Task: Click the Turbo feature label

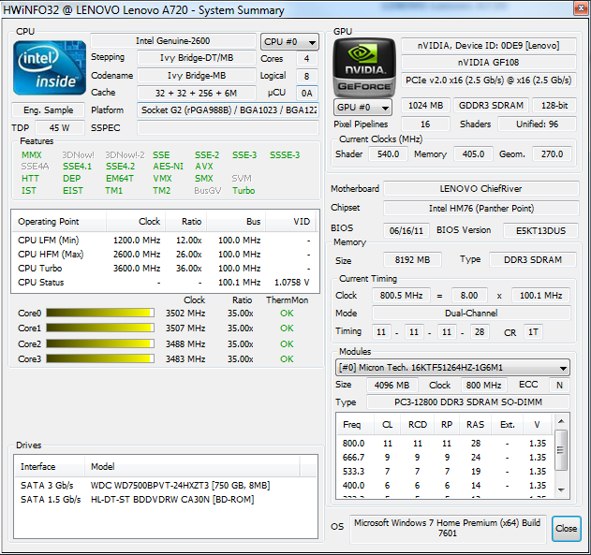Action: [x=244, y=190]
